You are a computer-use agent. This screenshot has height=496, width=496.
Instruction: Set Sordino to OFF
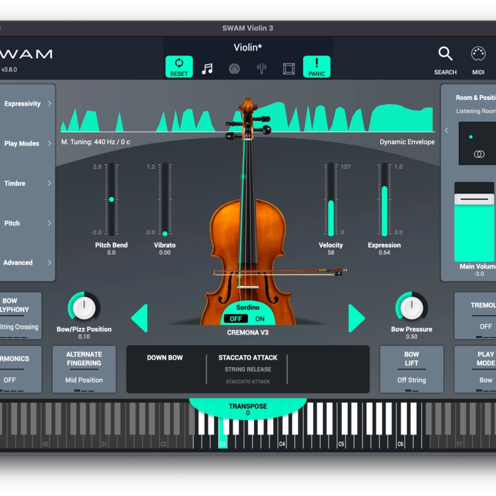pyautogui.click(x=235, y=319)
